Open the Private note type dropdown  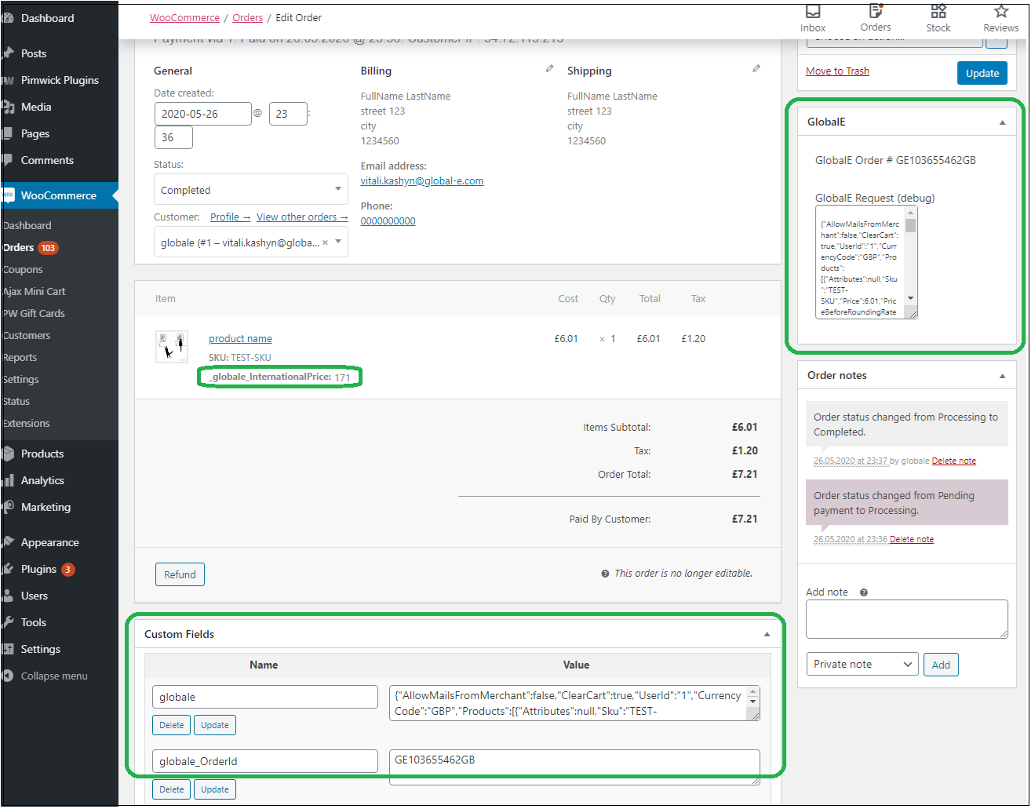coord(862,665)
